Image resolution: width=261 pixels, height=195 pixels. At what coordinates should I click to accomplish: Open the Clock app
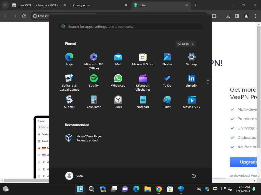coord(118,102)
